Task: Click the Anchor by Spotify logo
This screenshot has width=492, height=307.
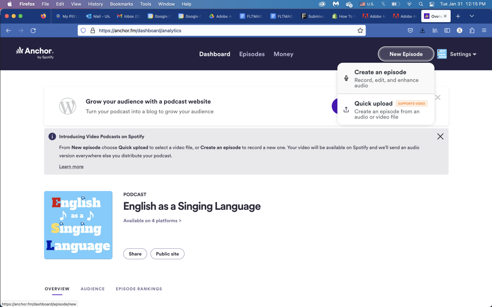Action: 34,53
